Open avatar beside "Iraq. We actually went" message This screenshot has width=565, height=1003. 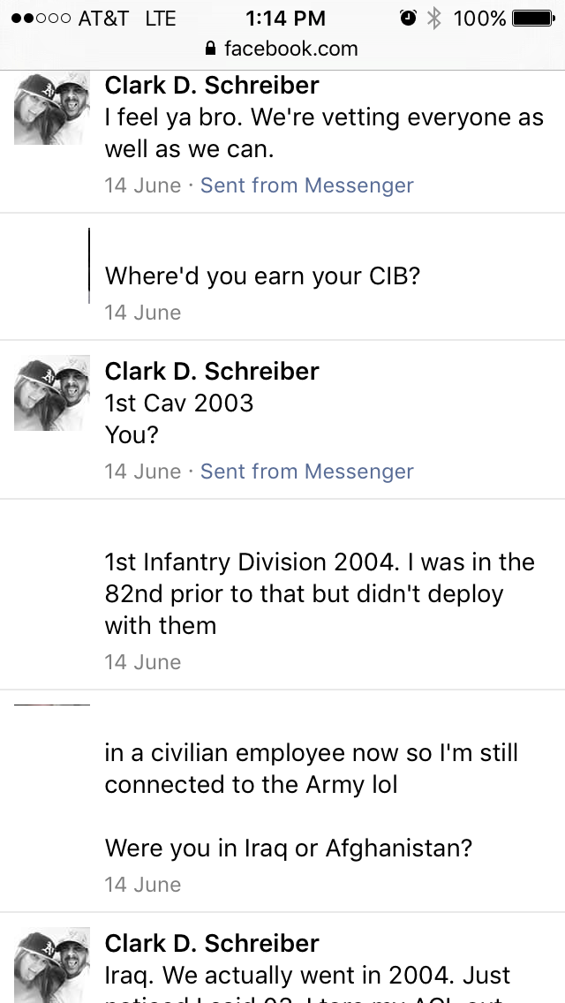51,964
